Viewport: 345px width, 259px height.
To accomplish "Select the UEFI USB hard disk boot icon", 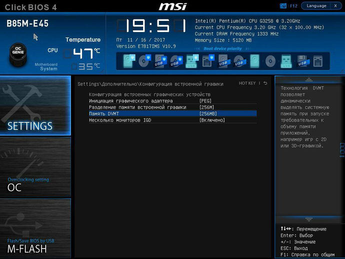I will 160,61.
